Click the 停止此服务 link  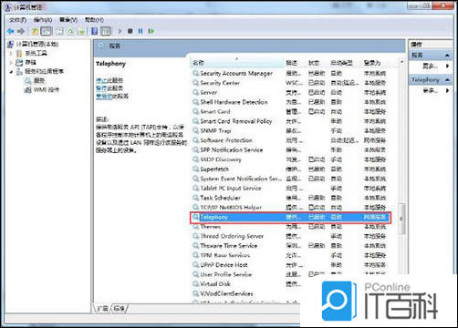(x=109, y=80)
